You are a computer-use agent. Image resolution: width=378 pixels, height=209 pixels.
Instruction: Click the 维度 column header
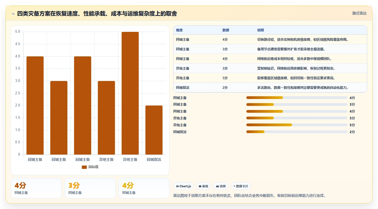click(179, 30)
